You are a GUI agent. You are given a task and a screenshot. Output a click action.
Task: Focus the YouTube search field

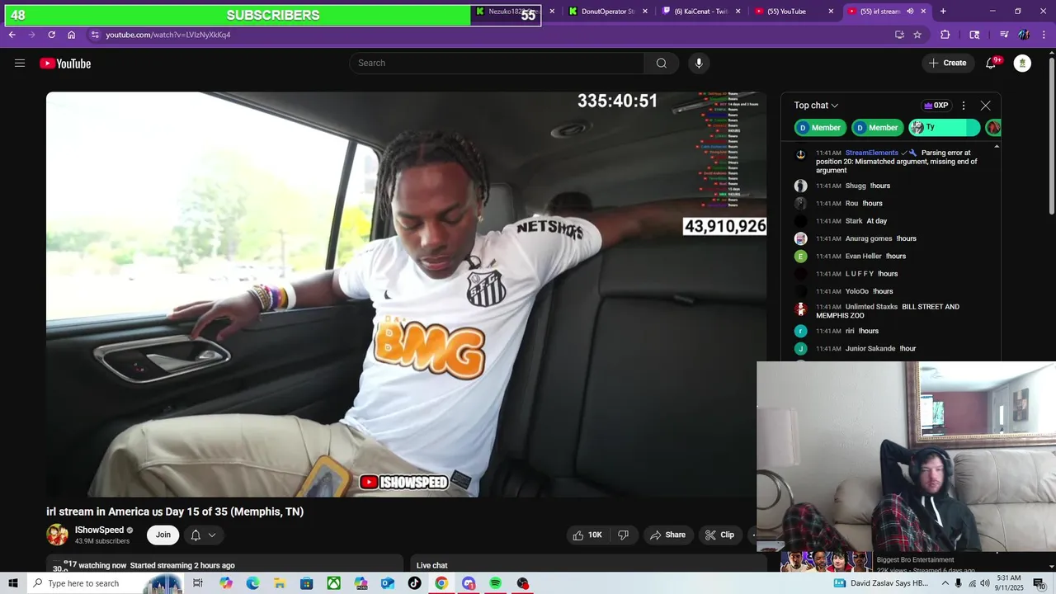tap(497, 64)
